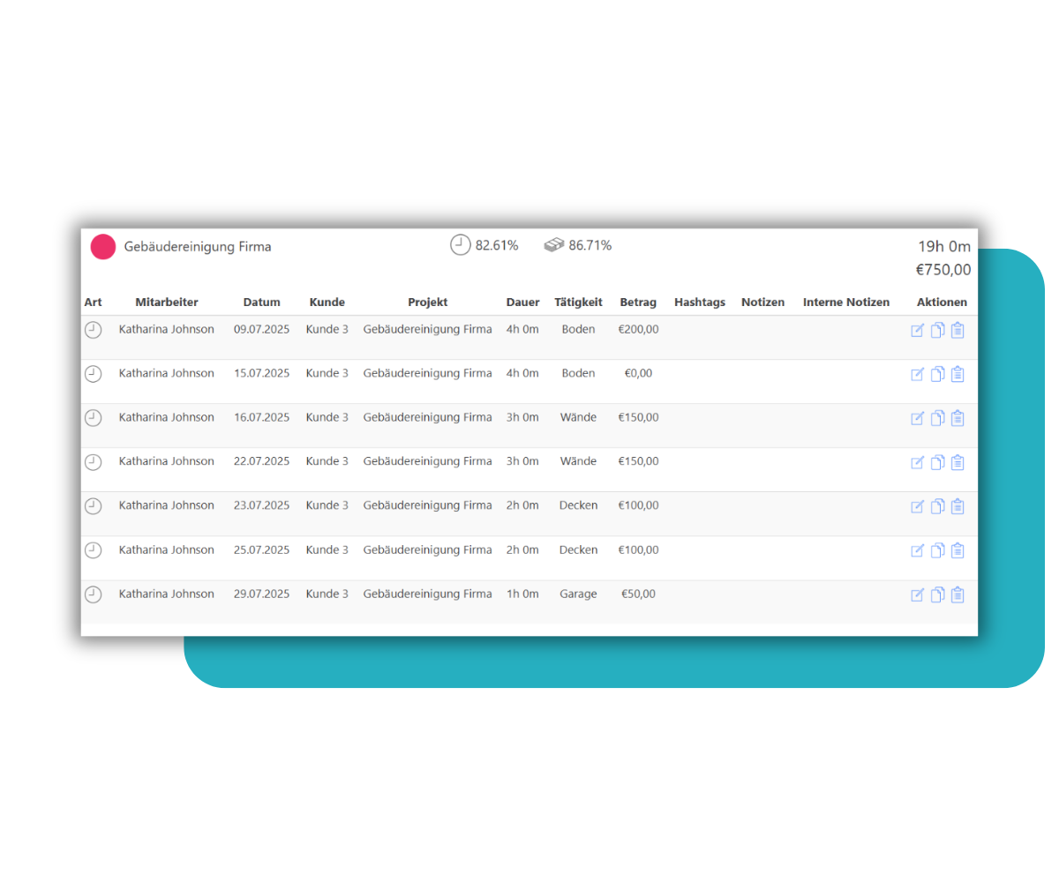Click the clock type icon for 09.07.2025 entry

[93, 330]
